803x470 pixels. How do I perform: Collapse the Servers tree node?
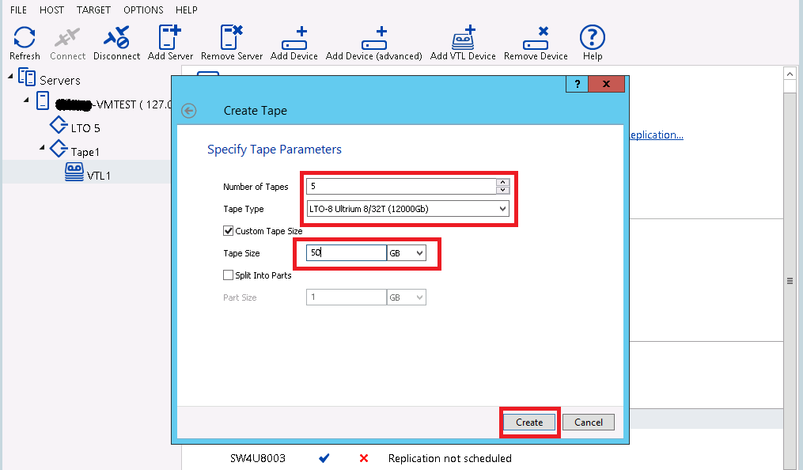10,77
